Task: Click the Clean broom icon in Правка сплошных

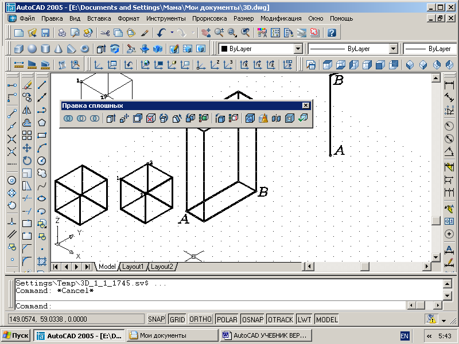Action: point(263,118)
